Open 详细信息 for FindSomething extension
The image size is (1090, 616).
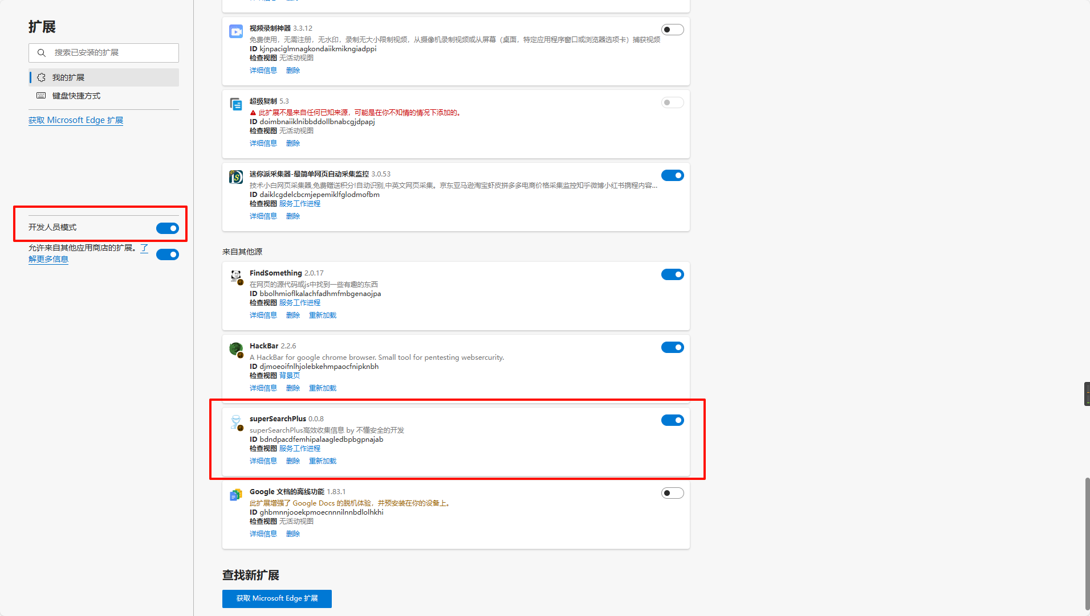(263, 315)
